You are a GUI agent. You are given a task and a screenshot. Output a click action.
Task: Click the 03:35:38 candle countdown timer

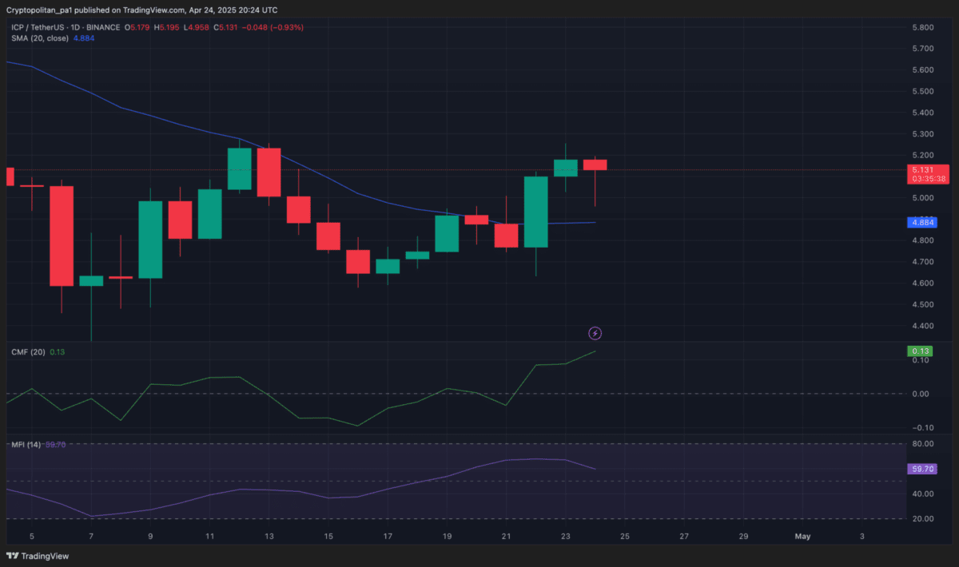pyautogui.click(x=928, y=180)
